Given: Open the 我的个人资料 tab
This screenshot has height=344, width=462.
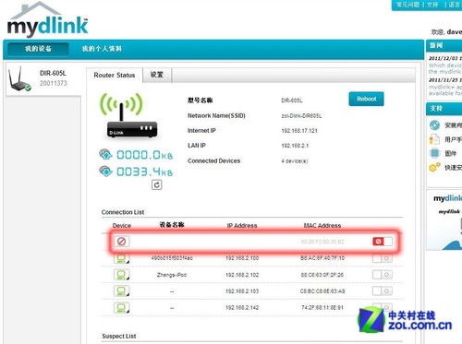Looking at the screenshot, I should coord(102,49).
